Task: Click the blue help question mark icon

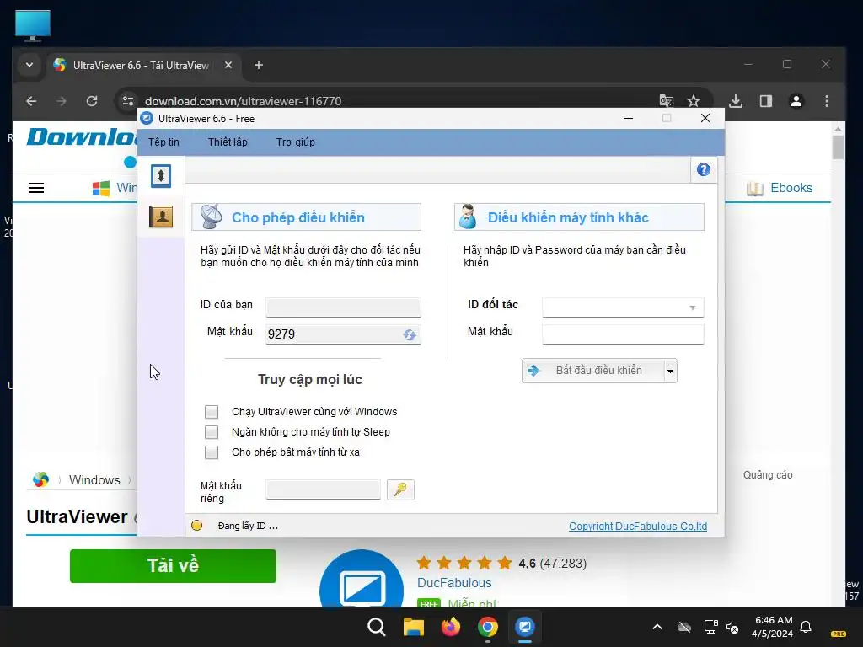Action: pyautogui.click(x=704, y=170)
